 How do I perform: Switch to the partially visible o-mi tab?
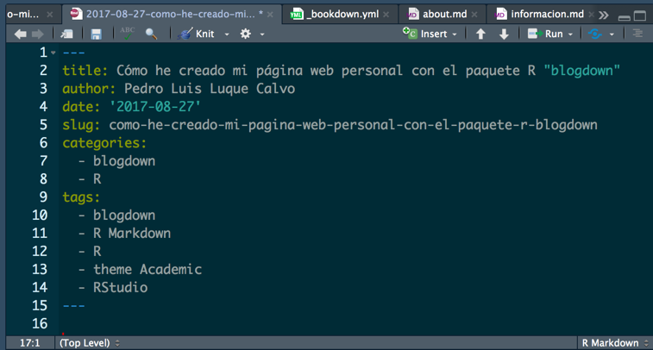[x=23, y=14]
